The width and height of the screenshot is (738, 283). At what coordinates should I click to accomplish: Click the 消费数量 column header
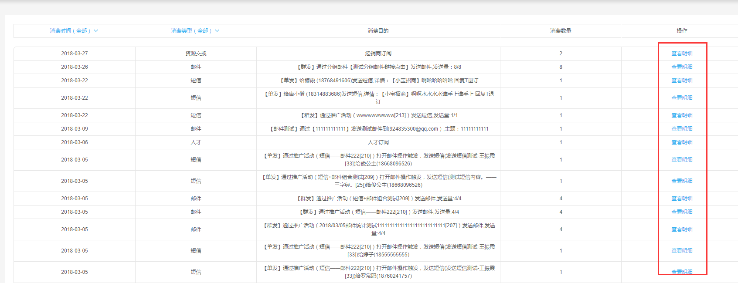point(561,31)
